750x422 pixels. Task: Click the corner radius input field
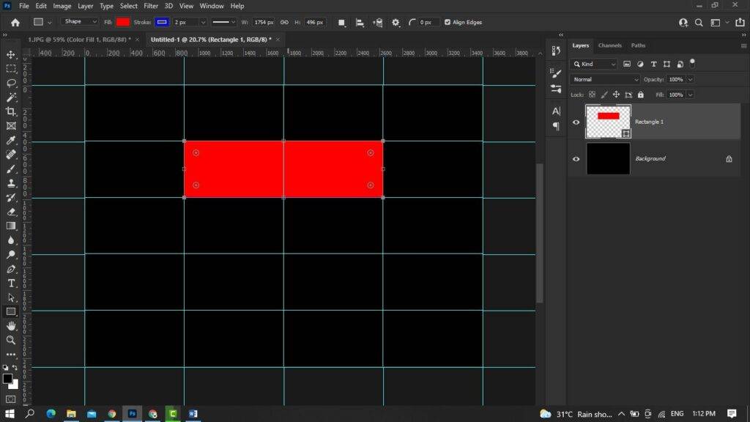[x=428, y=23]
